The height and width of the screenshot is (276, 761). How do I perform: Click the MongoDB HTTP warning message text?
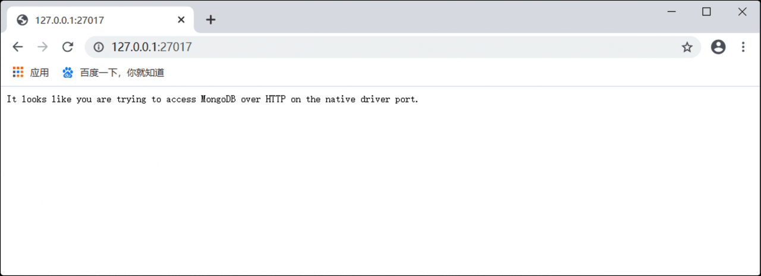(x=213, y=99)
